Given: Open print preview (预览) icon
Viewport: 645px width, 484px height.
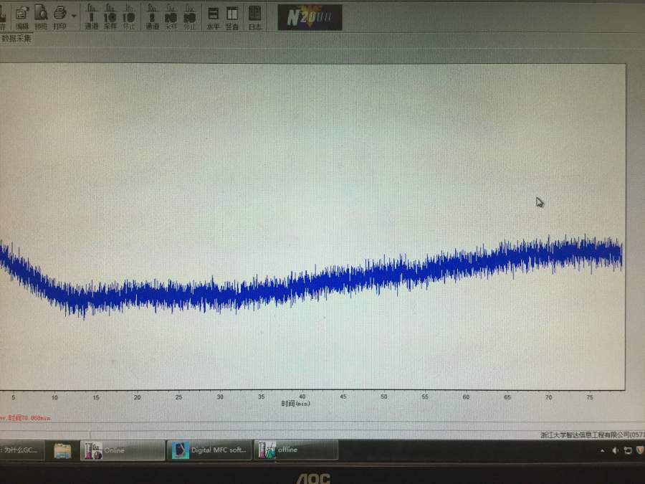Looking at the screenshot, I should [x=41, y=18].
